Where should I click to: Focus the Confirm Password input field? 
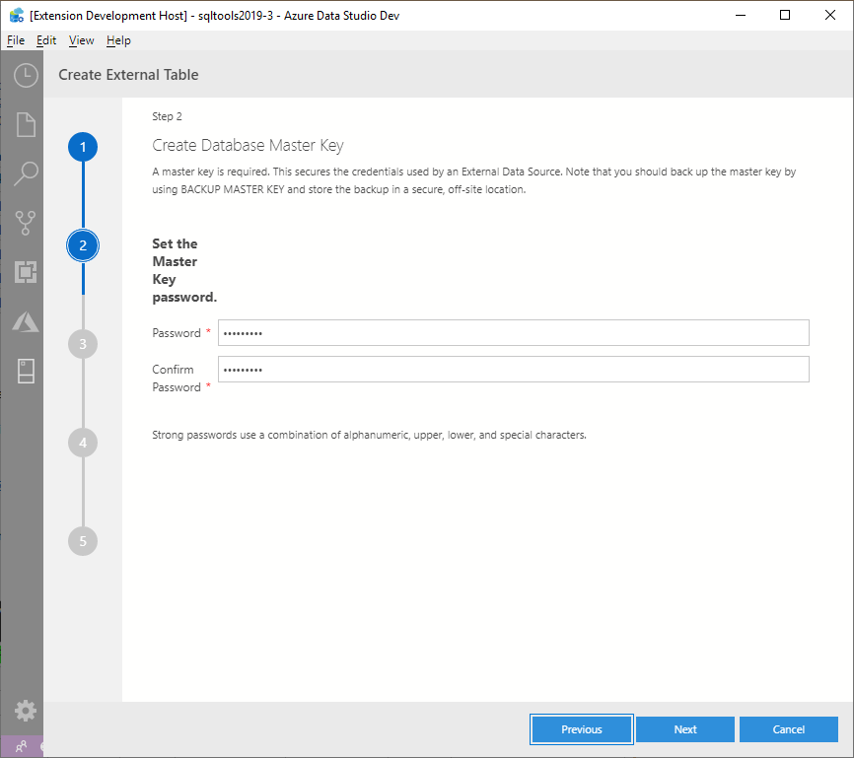(x=514, y=370)
